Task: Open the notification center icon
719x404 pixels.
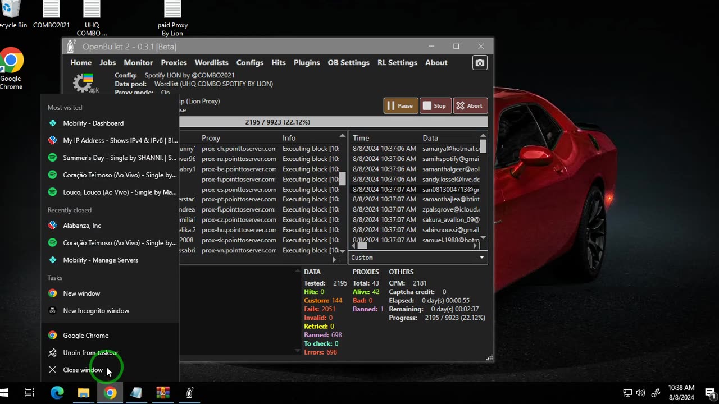Action: 710,393
